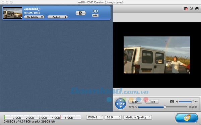Click the Main menu button
This screenshot has width=201, height=125.
pos(135,102)
